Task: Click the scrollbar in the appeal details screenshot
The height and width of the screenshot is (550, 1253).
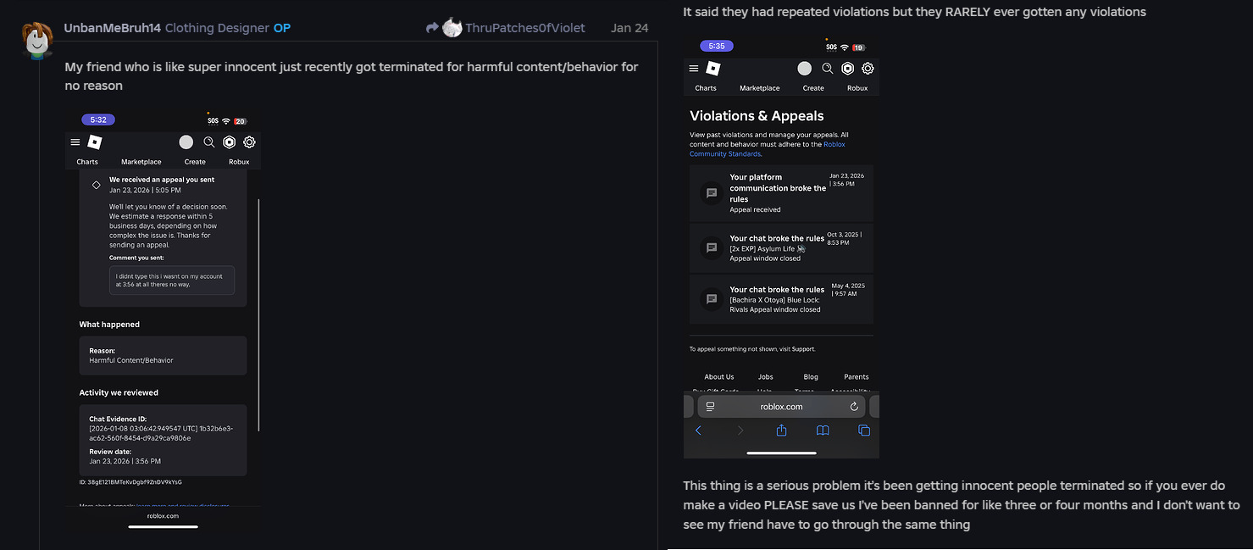Action: point(258,315)
